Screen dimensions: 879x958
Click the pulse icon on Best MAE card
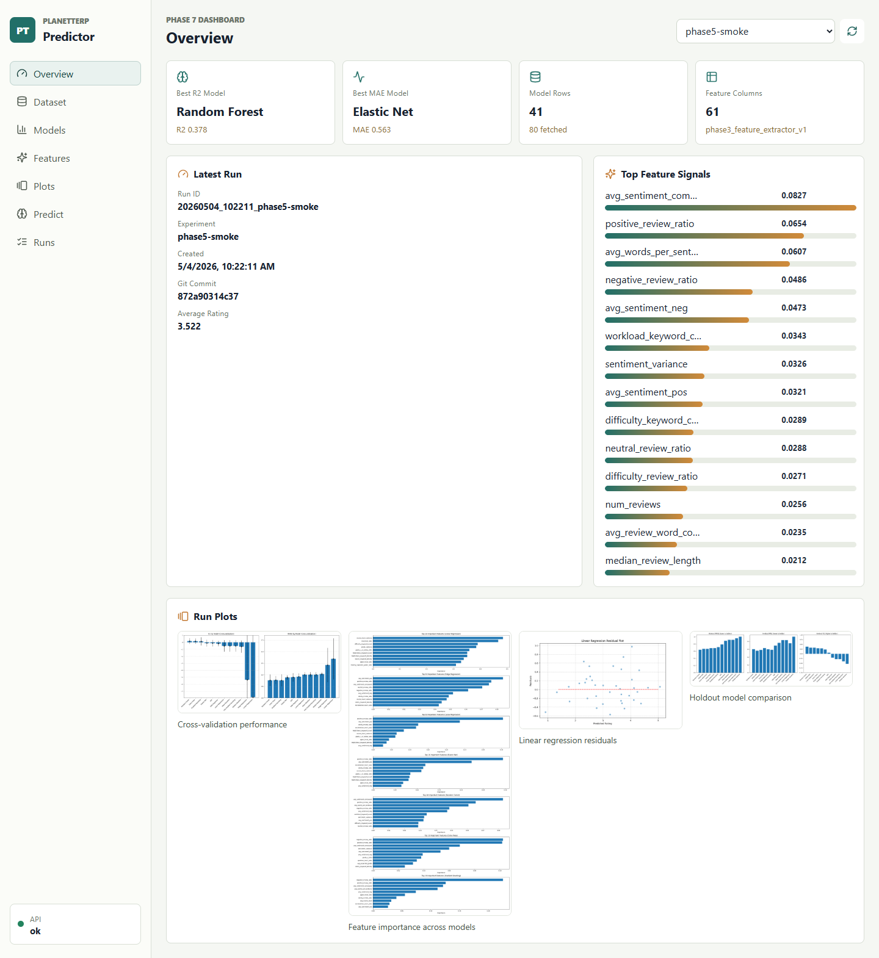pos(359,77)
